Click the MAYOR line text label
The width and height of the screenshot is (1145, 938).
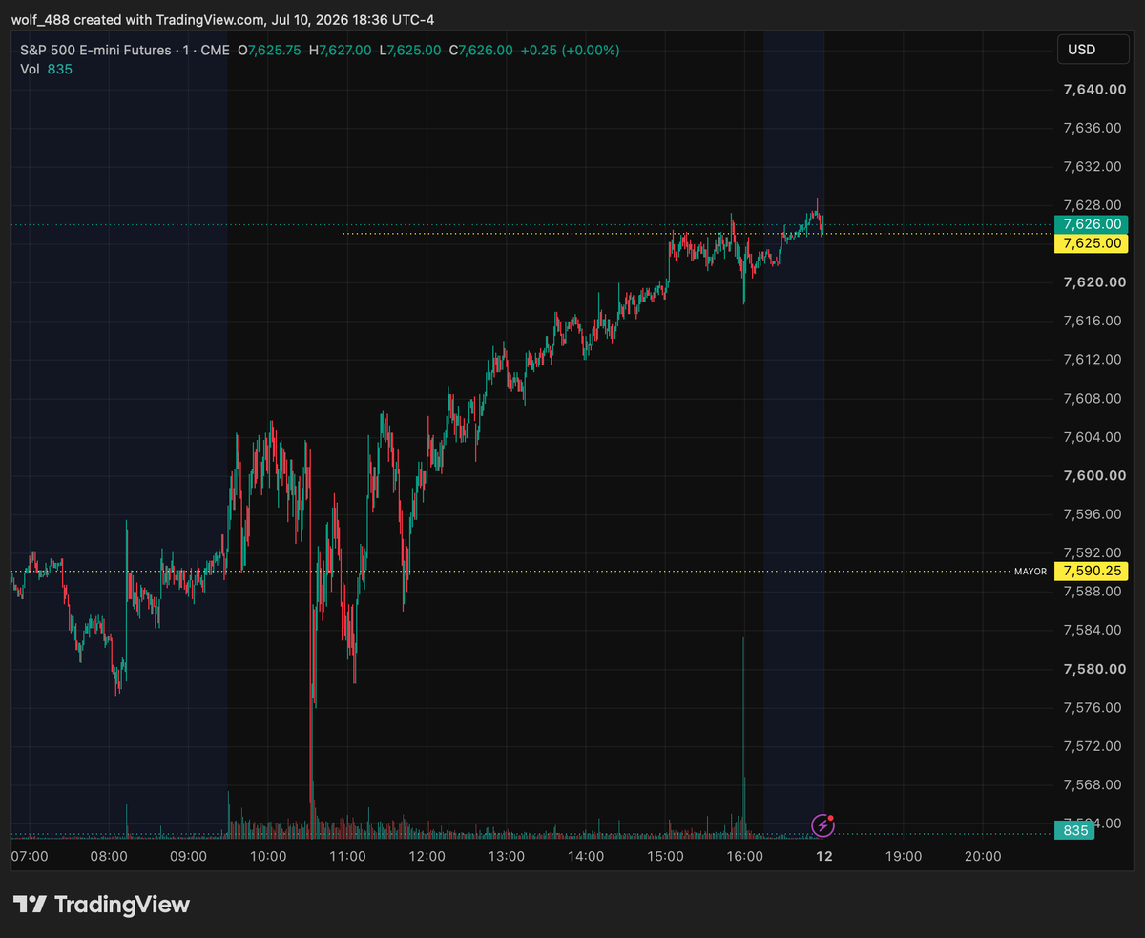click(1030, 572)
